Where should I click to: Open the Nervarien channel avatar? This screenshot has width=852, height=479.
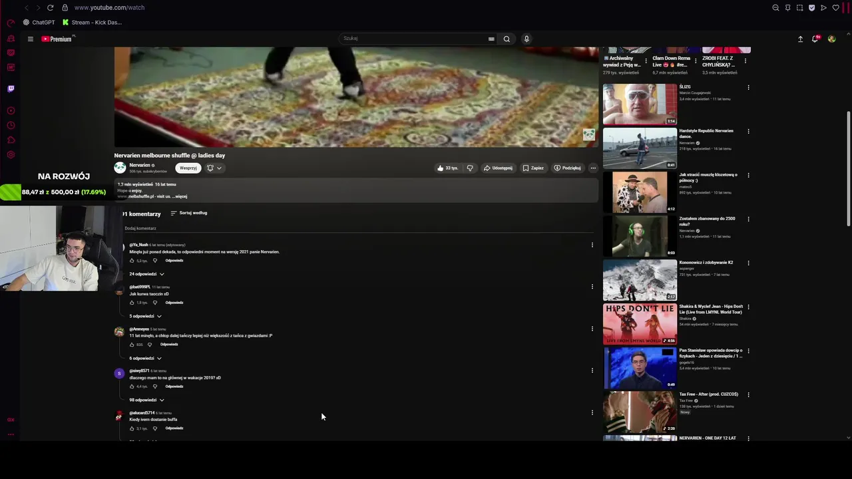[120, 168]
